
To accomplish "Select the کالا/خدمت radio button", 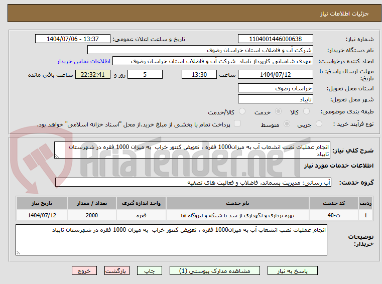I will [x=242, y=111].
